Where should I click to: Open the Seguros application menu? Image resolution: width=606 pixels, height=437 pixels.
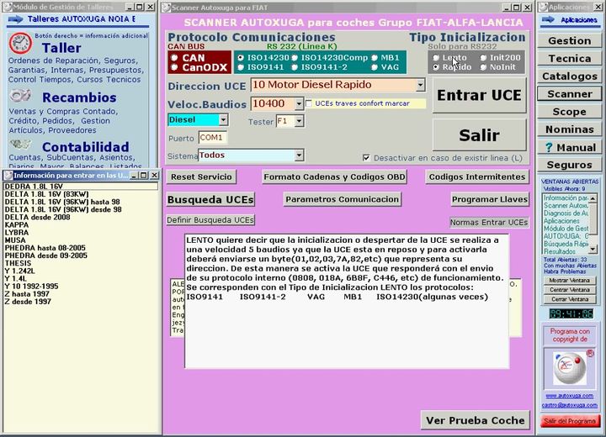[x=569, y=165]
